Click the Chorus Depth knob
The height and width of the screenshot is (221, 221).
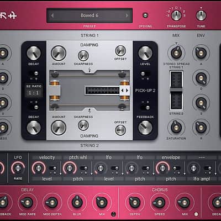[x=135, y=203]
